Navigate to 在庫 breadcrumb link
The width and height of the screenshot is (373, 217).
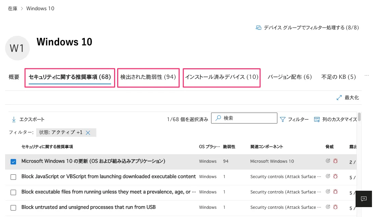[13, 9]
